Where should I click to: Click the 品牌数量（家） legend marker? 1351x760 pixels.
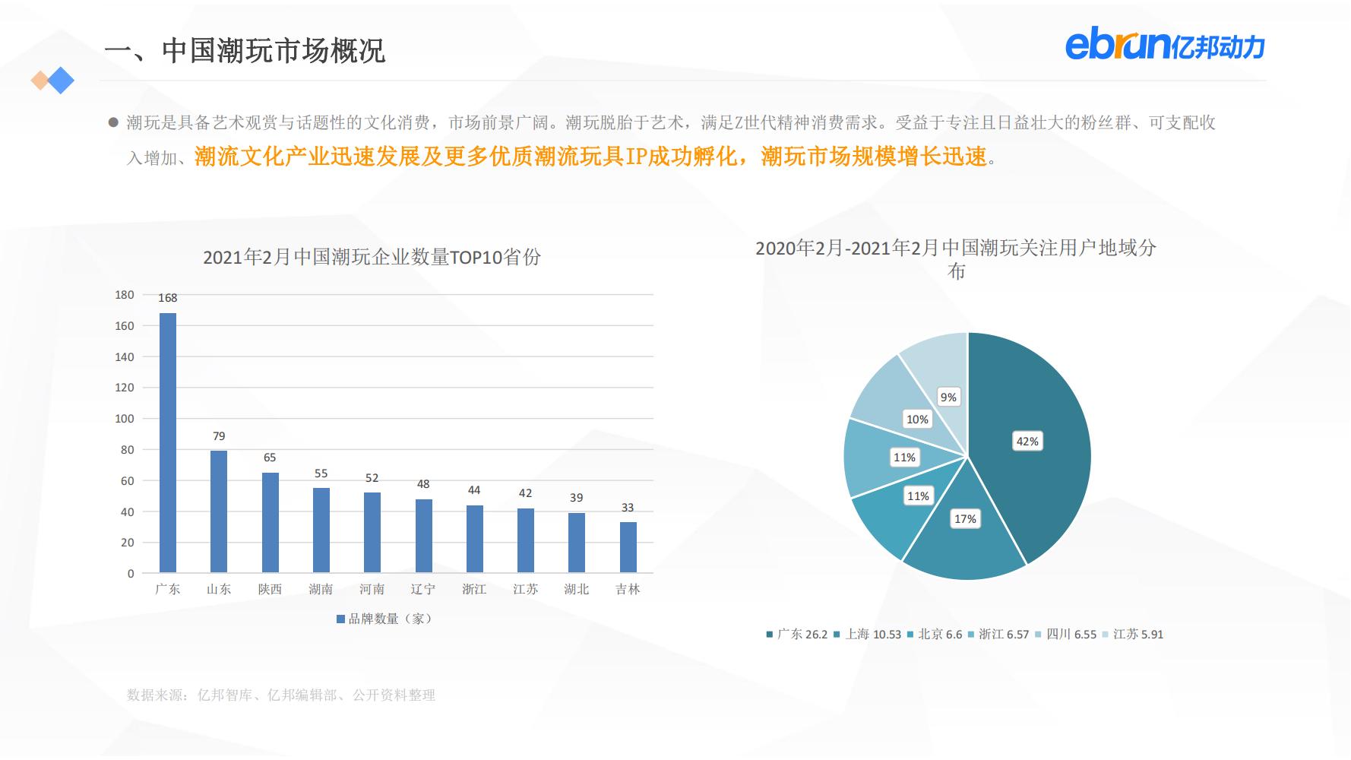pos(340,619)
